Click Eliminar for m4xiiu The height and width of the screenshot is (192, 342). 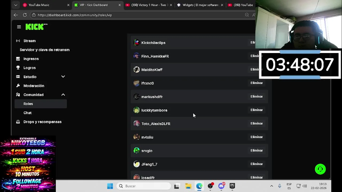point(257,137)
